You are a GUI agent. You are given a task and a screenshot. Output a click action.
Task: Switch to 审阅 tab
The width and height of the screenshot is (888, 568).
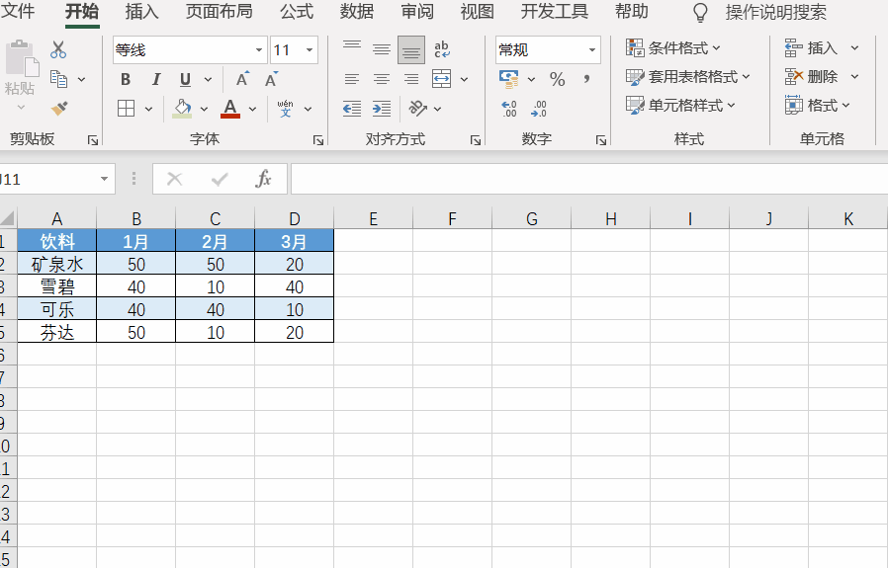417,11
